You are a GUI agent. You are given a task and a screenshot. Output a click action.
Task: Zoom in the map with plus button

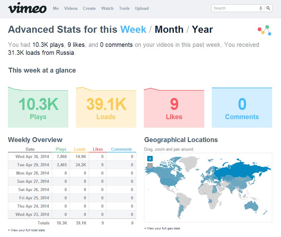(x=150, y=159)
